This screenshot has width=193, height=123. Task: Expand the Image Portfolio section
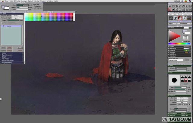point(1,63)
